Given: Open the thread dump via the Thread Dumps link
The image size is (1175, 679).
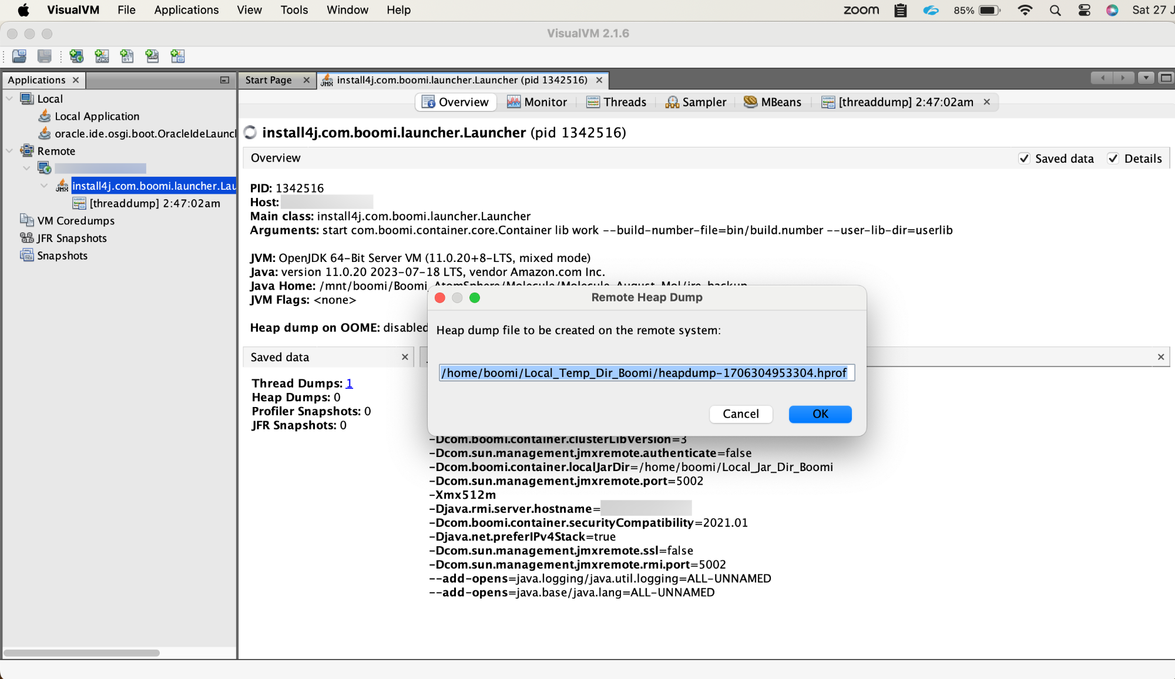Looking at the screenshot, I should [350, 383].
